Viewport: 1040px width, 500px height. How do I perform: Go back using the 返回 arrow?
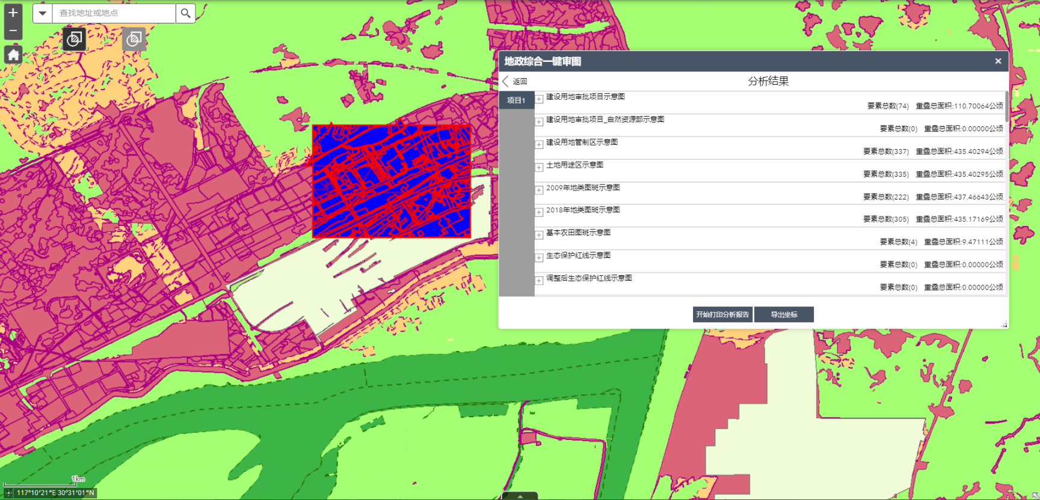[x=506, y=81]
